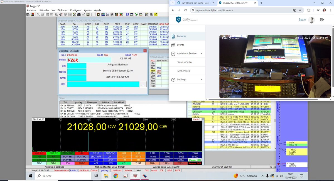The height and width of the screenshot is (181, 334).
Task: Open Task View on the taskbar
Action: [x=96, y=176]
